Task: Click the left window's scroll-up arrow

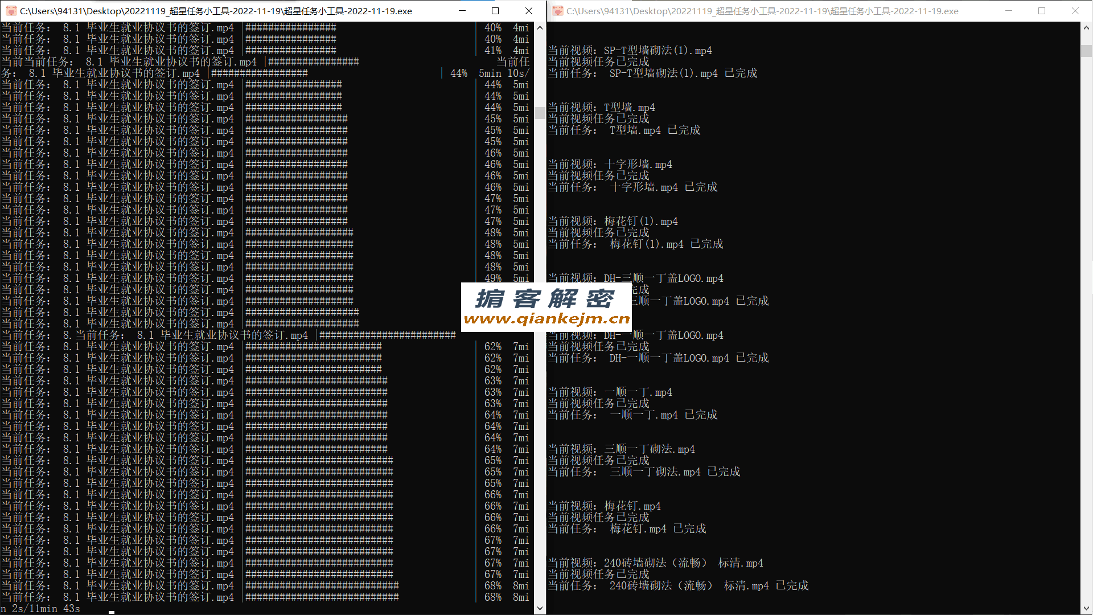Action: coord(540,27)
